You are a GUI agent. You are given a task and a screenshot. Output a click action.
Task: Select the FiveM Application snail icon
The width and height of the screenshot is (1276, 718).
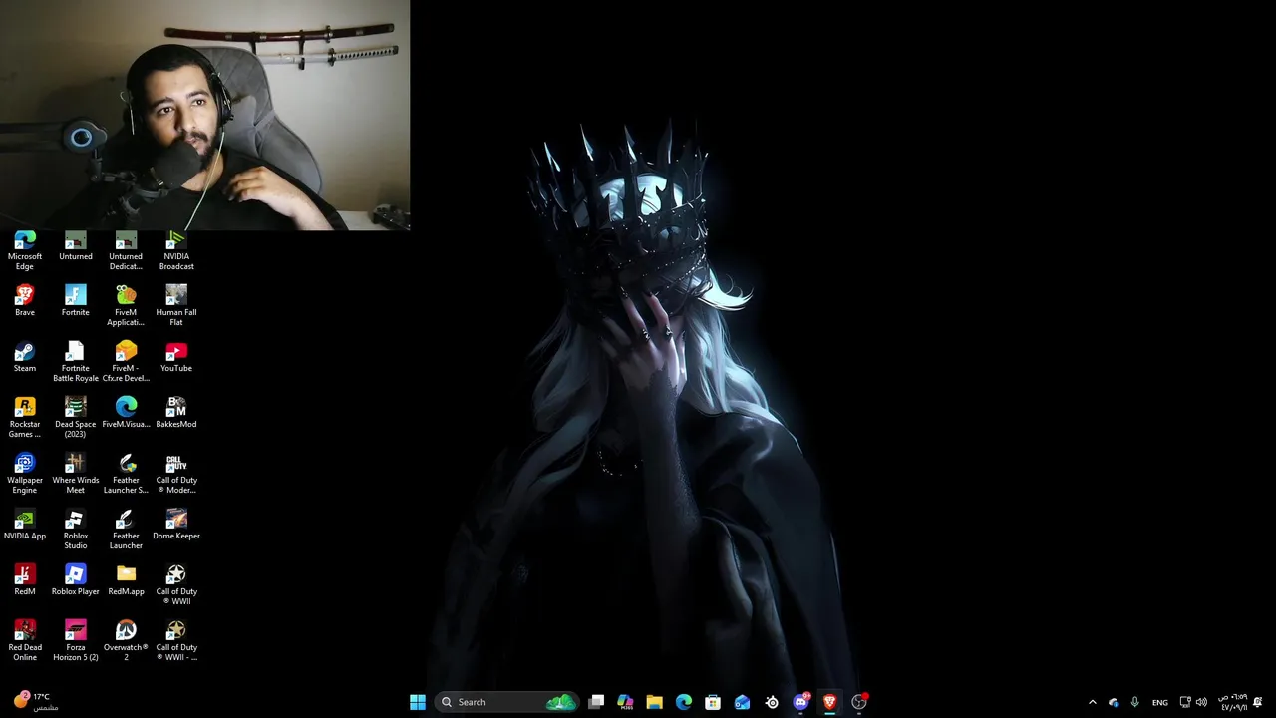[126, 306]
